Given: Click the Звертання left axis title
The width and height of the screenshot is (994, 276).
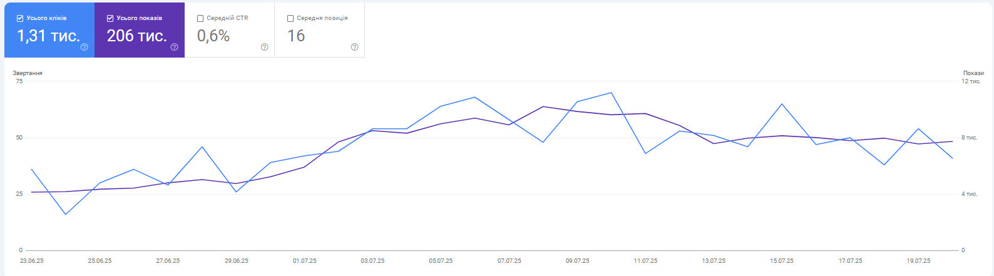Looking at the screenshot, I should tap(28, 73).
